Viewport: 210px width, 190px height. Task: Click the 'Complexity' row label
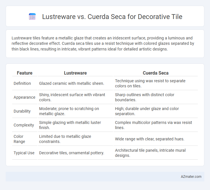24,125
